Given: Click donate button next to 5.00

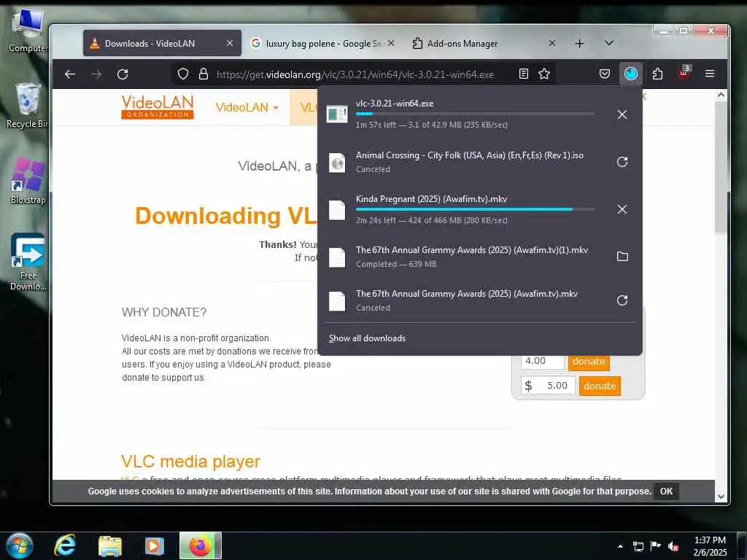Looking at the screenshot, I should coord(600,386).
